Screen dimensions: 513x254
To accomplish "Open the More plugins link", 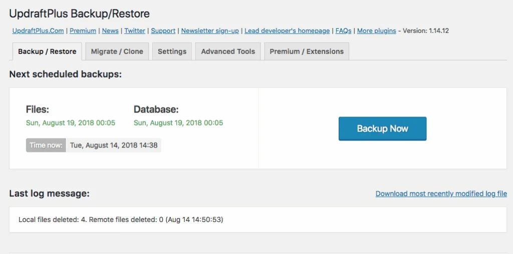I will [x=377, y=30].
